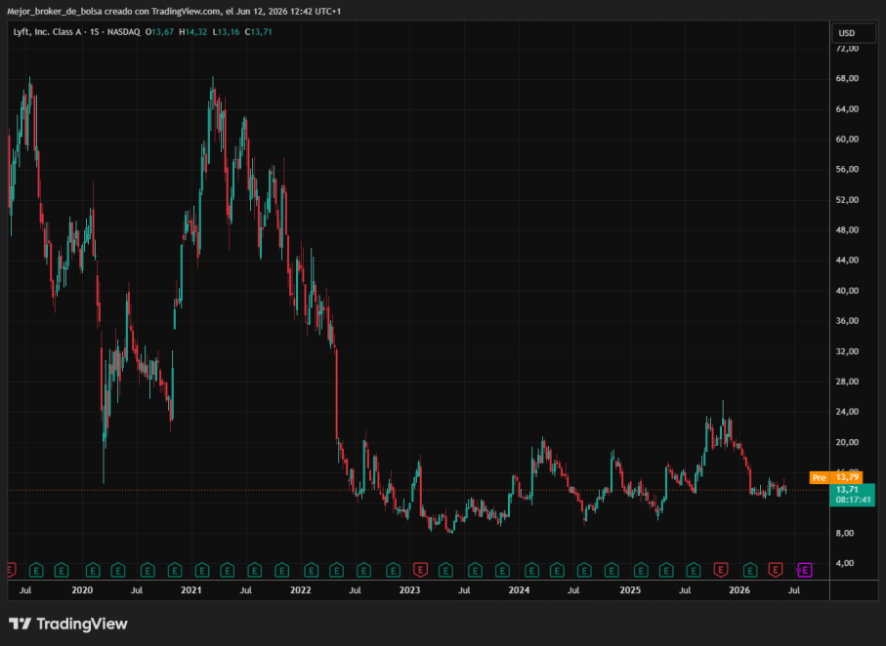
Task: Click the 08:17:41 bar countdown
Action: [852, 500]
